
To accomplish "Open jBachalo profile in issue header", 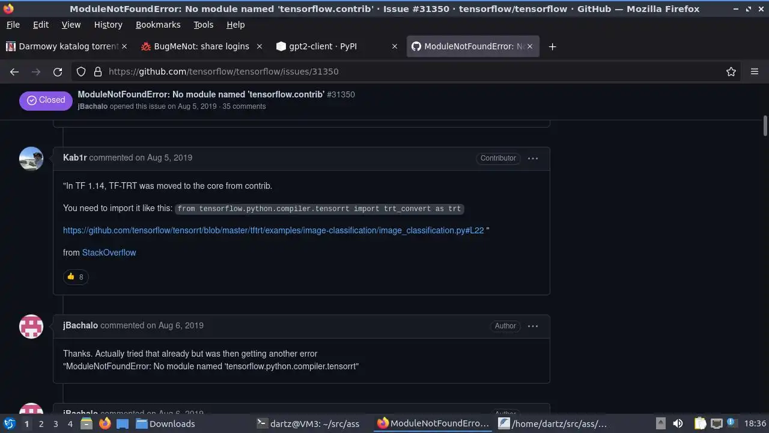I will coord(93,106).
